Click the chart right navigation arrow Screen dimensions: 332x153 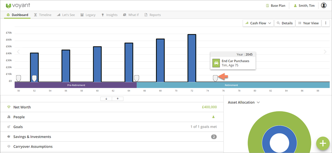click(325, 52)
